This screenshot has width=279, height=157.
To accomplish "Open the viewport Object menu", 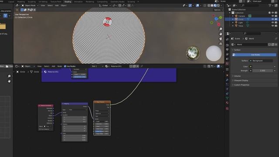I will (x=64, y=6).
